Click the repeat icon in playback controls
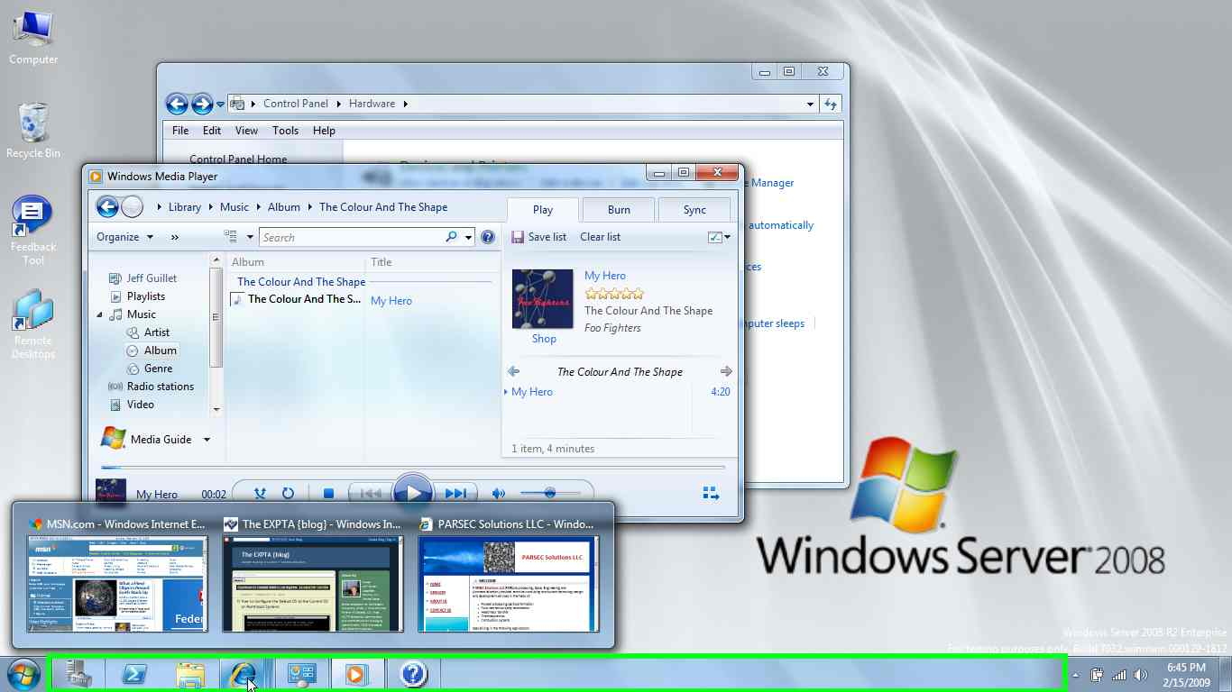 click(x=288, y=493)
